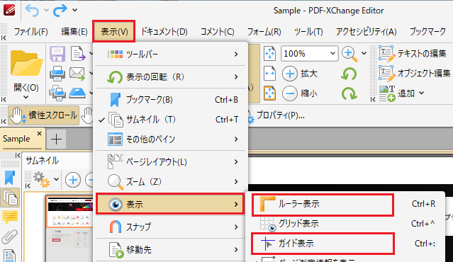Expand ツールバー submenu
The image size is (453, 262).
click(170, 54)
